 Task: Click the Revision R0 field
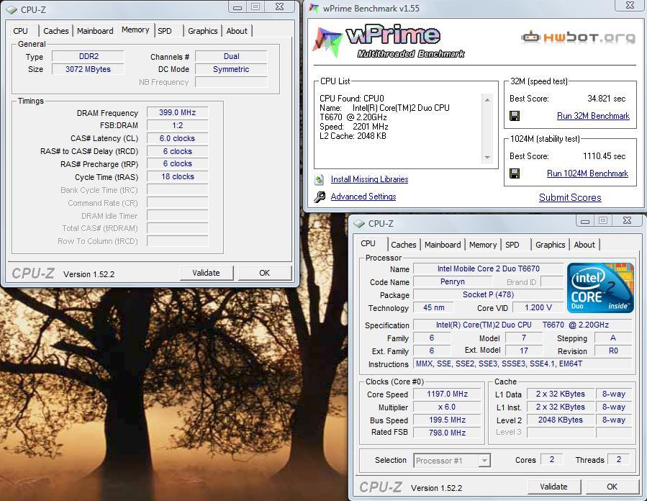613,351
